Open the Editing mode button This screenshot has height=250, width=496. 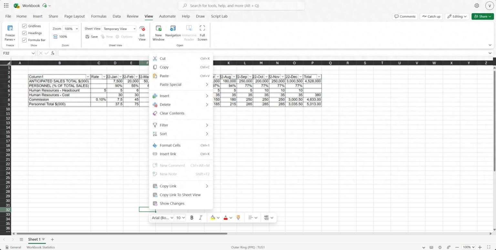point(457,16)
